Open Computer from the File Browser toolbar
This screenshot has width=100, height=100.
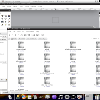click(x=37, y=35)
